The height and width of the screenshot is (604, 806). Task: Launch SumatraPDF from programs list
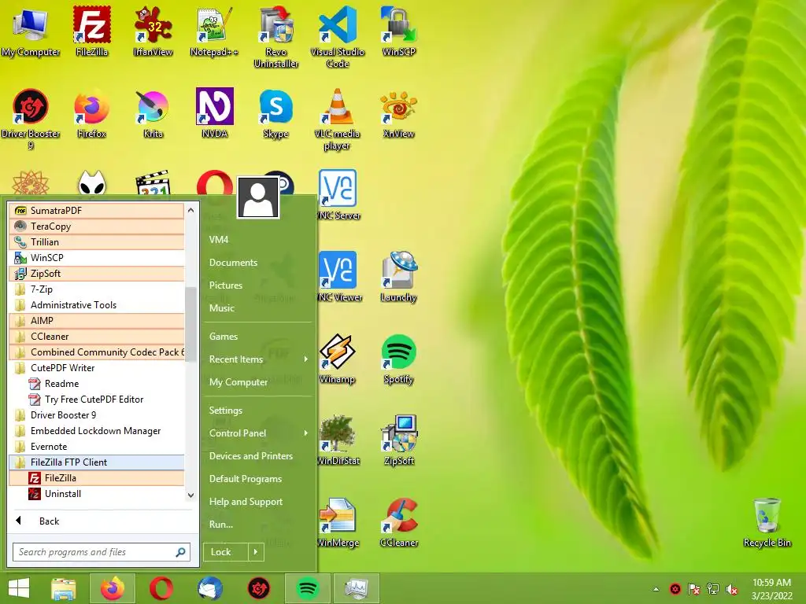(x=97, y=211)
